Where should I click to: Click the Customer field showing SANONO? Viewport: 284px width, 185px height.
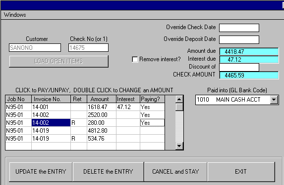click(35, 47)
